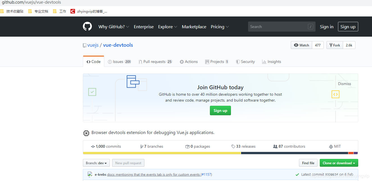Open the 1,000 commits history

pos(106,146)
